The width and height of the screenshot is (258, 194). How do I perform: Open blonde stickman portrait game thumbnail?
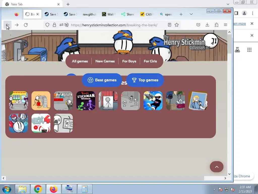point(198,101)
